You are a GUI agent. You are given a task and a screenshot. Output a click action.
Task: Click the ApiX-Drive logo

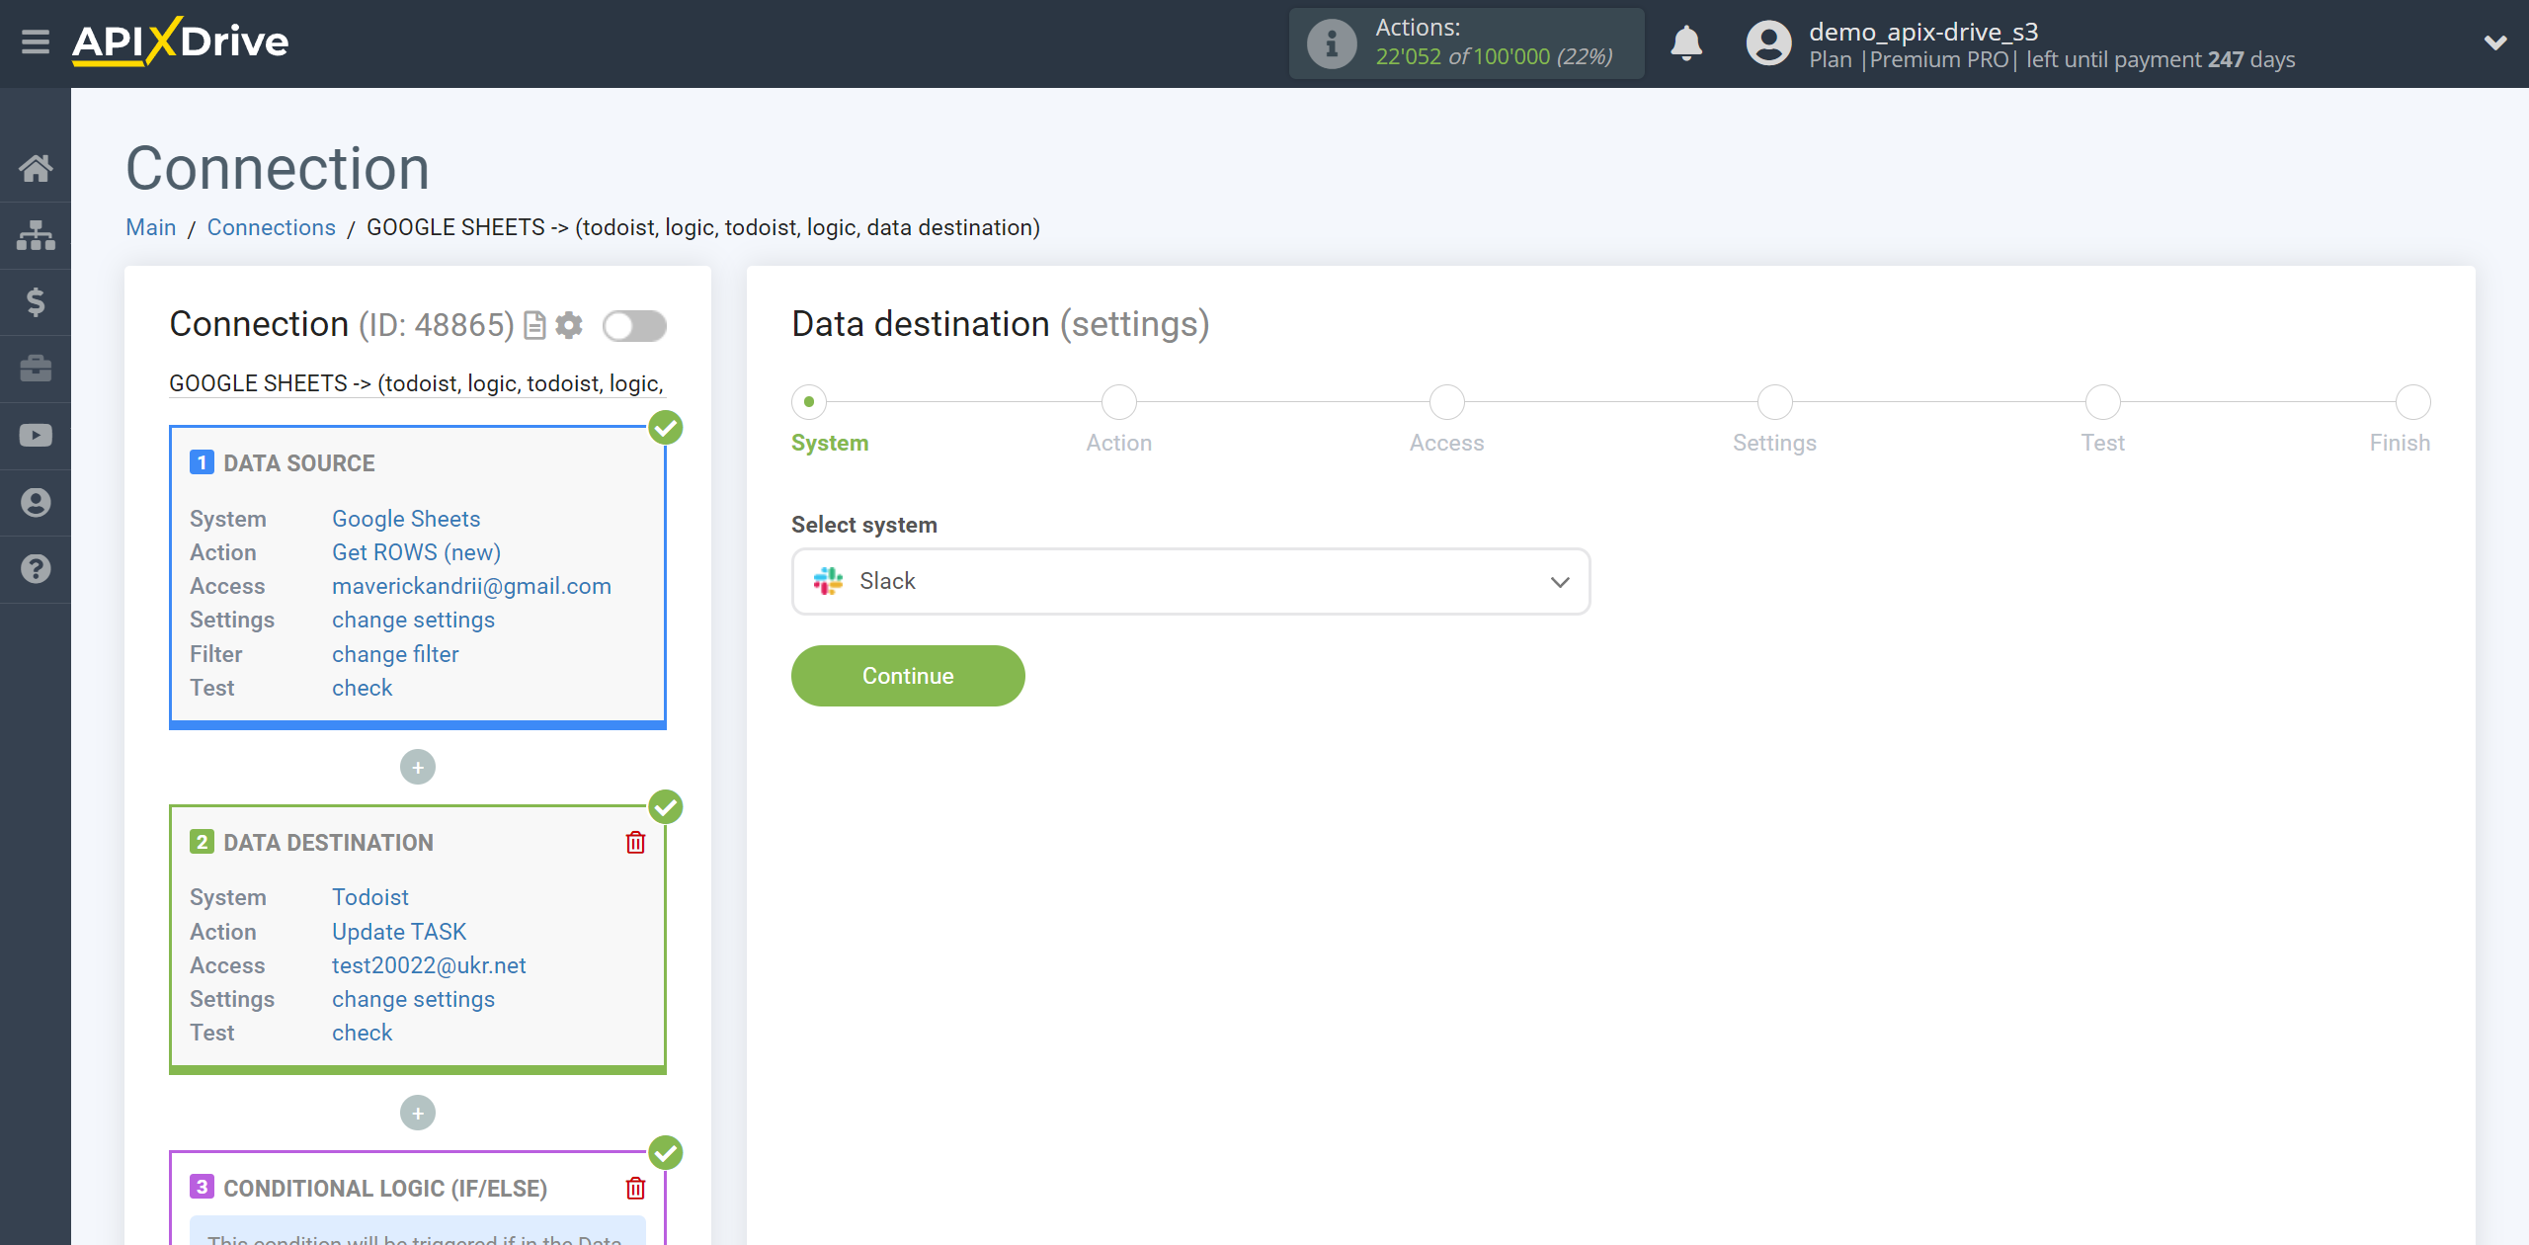(181, 41)
